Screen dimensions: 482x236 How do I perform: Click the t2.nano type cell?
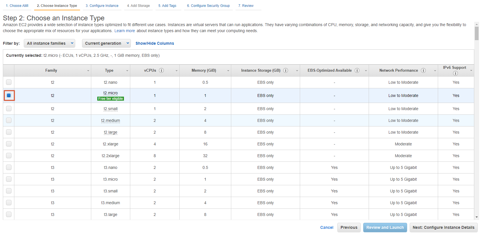click(110, 82)
